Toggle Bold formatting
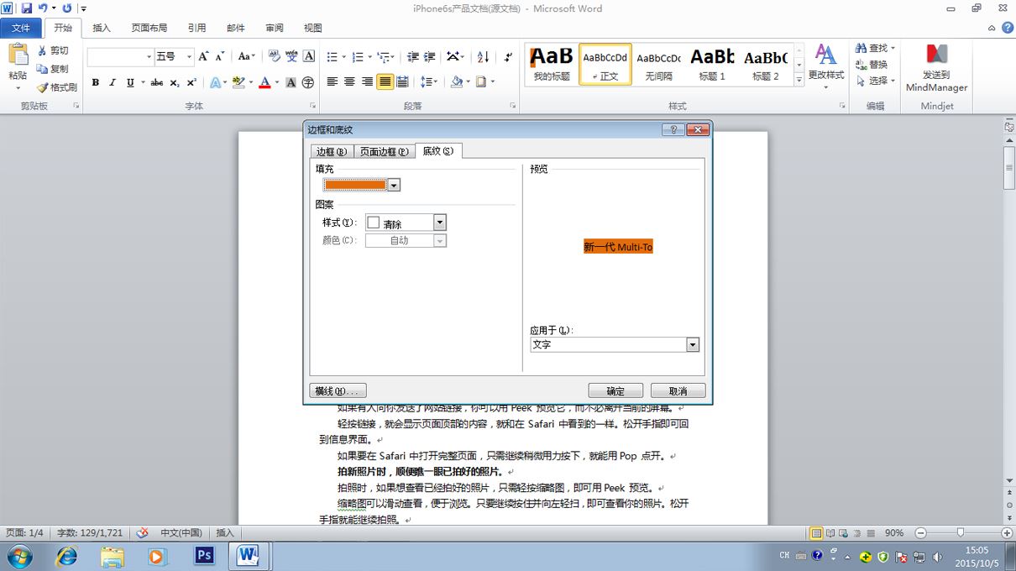The width and height of the screenshot is (1016, 571). [x=95, y=82]
